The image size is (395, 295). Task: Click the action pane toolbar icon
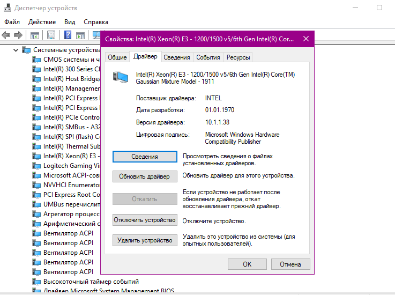(80, 35)
